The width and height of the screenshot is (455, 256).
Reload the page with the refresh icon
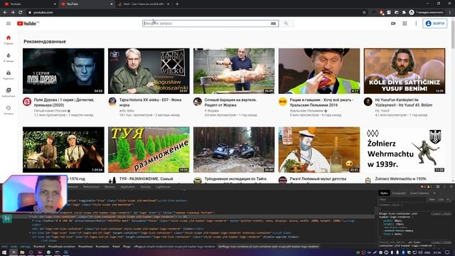coord(21,13)
